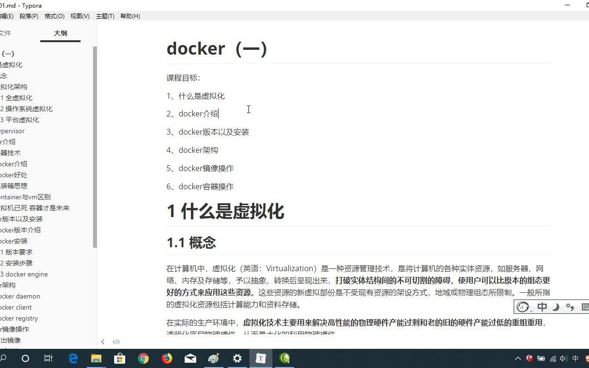Viewport: 589px width, 368px height.
Task: Jump to docker daemon in the outline
Action: [19, 296]
